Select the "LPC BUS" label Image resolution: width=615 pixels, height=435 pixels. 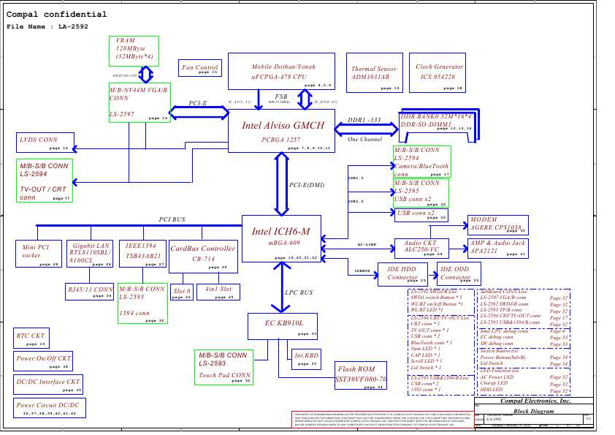click(299, 292)
